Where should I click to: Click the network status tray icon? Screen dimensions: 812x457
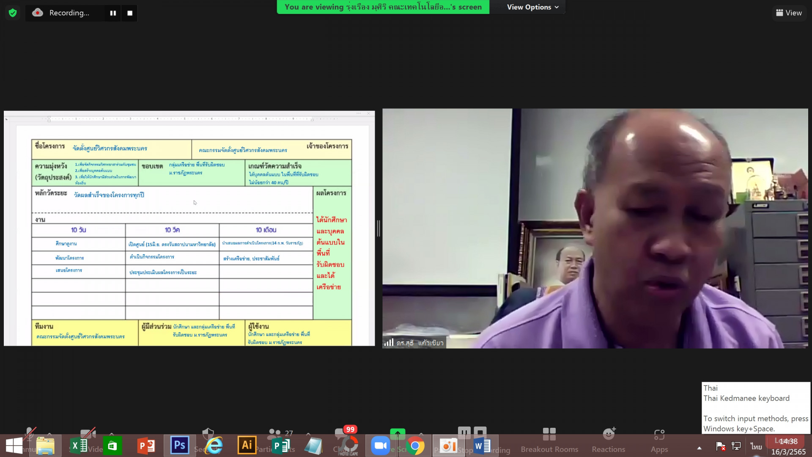click(x=736, y=446)
